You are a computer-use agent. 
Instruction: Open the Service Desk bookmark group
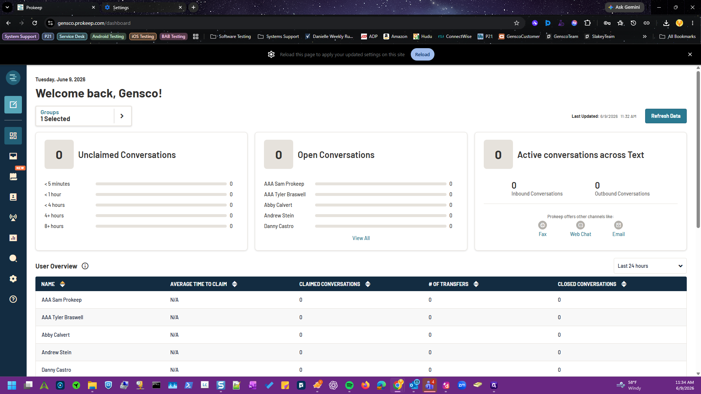click(72, 36)
